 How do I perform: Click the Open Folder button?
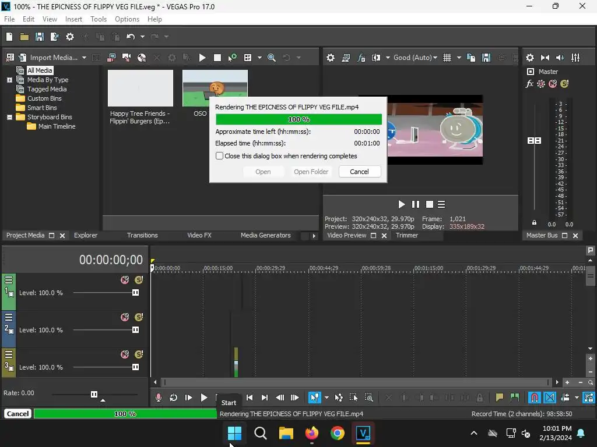(x=311, y=172)
